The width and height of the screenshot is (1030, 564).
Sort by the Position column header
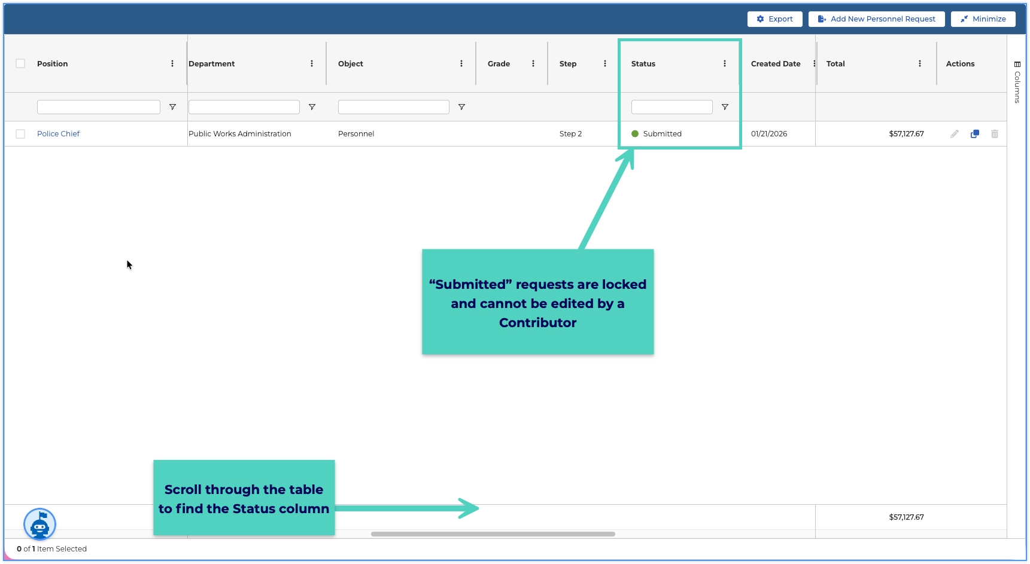pos(53,63)
